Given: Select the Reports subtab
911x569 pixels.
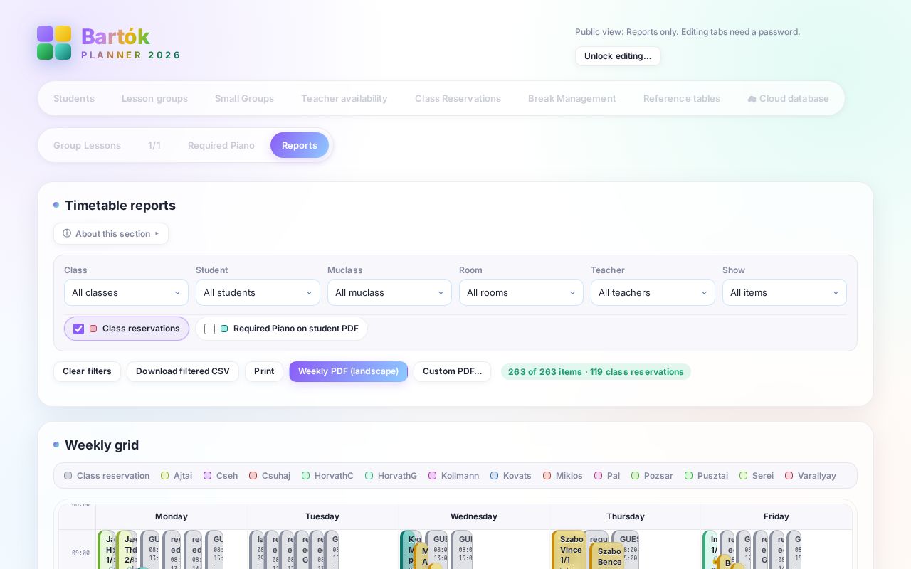Looking at the screenshot, I should [x=300, y=145].
